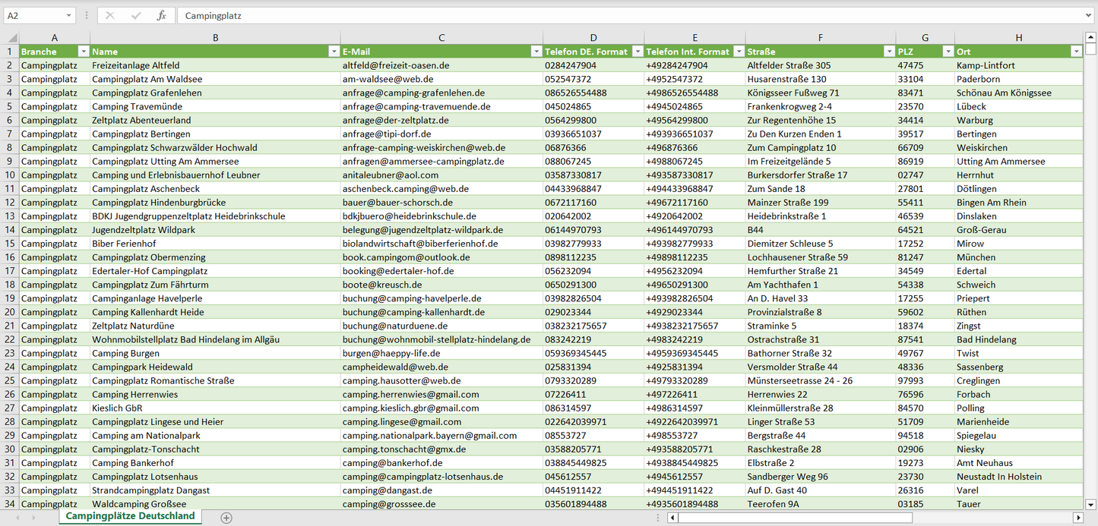Click the Name Box showing A2
This screenshot has width=1098, height=526.
click(34, 15)
